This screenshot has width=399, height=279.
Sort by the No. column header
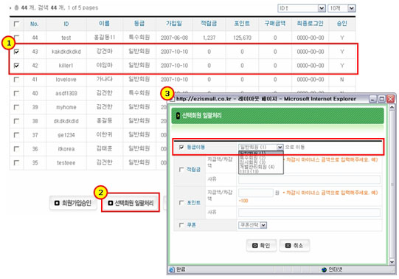coord(35,24)
